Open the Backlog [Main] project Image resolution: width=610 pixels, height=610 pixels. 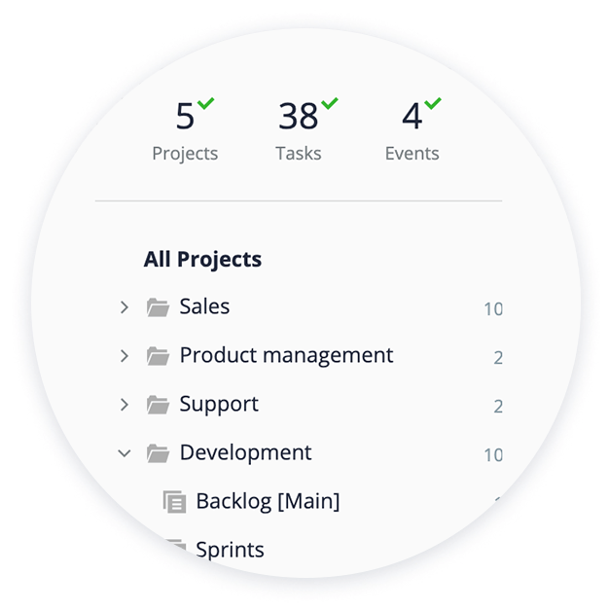[268, 501]
